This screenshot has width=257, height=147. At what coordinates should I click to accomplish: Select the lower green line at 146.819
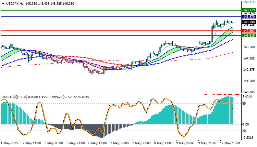tap(121, 36)
